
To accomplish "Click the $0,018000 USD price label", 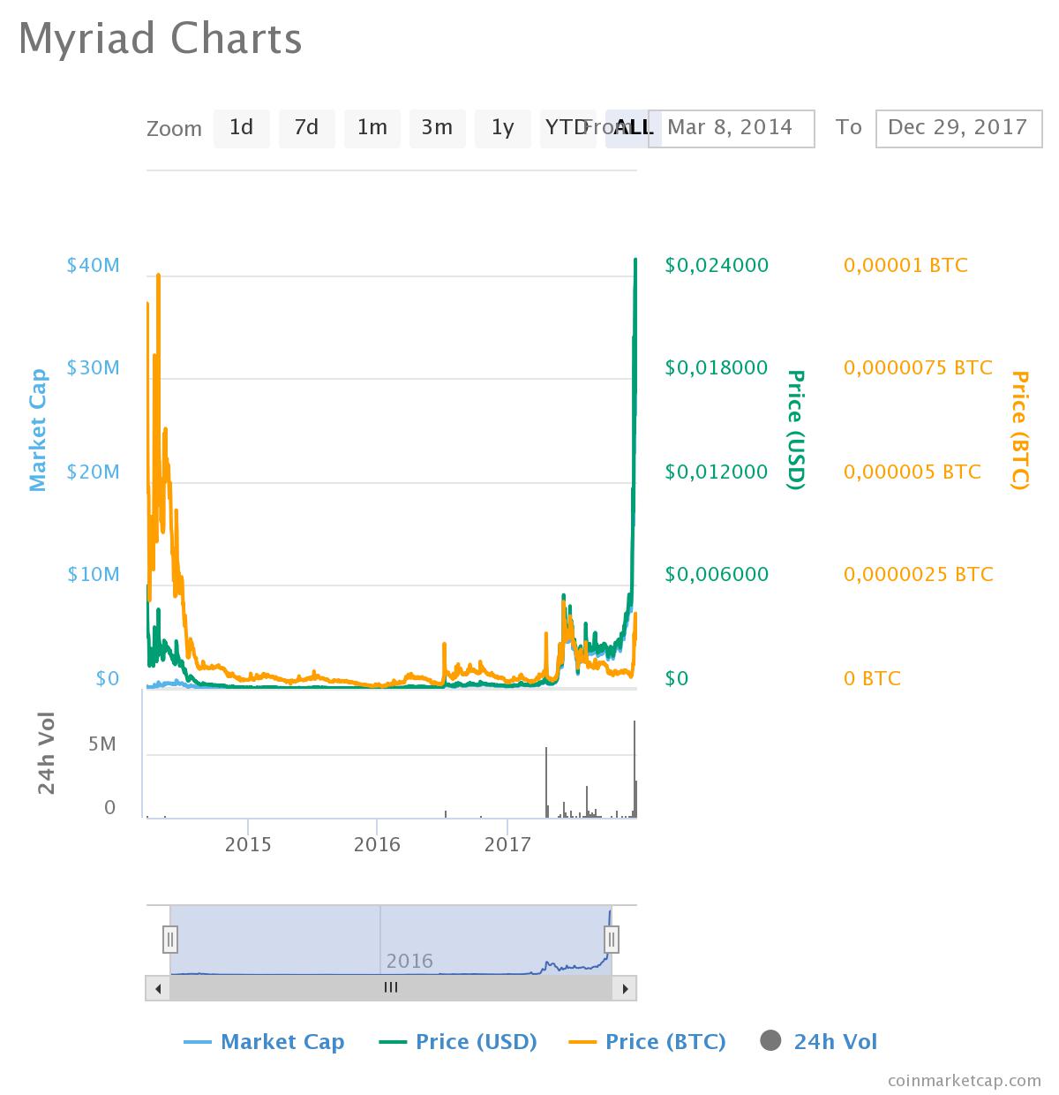I will (717, 367).
